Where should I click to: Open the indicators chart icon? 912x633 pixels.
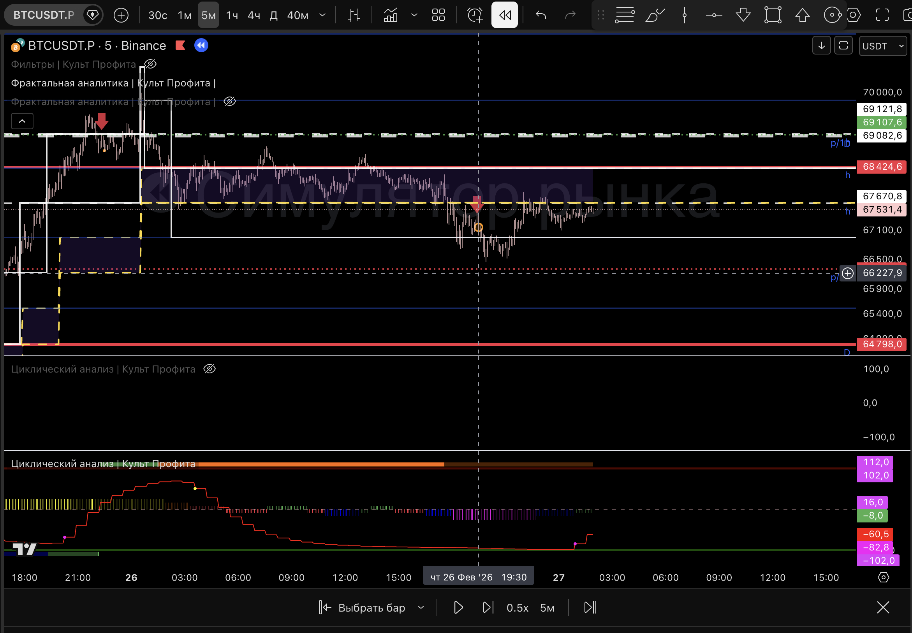tap(390, 15)
